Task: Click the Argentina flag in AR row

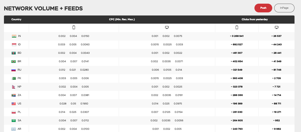Action: tap(14, 129)
